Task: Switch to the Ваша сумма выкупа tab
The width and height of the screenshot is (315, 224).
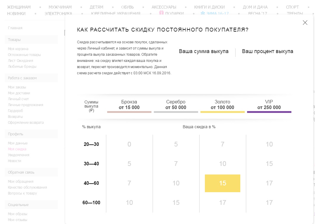Action: click(203, 51)
